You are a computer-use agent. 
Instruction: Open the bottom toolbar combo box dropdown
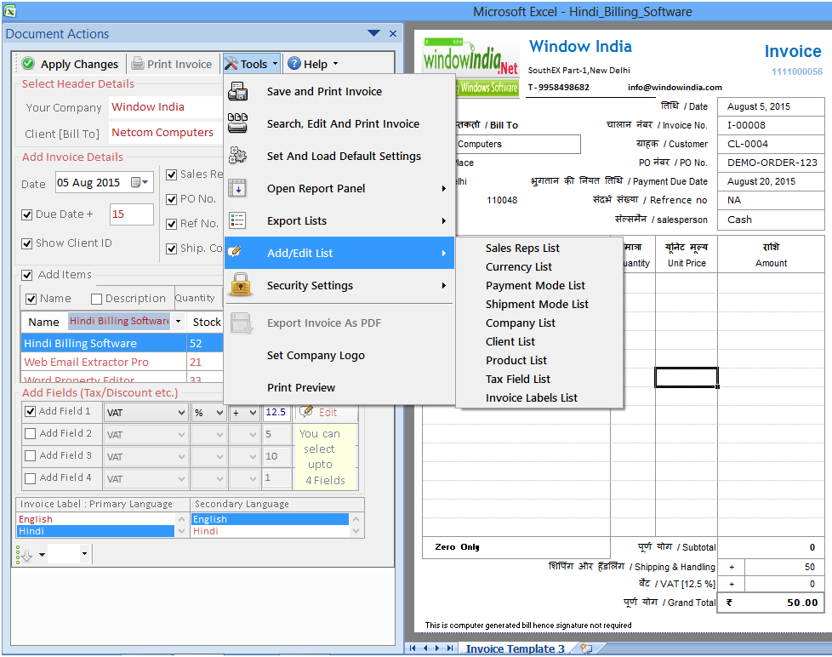point(84,553)
